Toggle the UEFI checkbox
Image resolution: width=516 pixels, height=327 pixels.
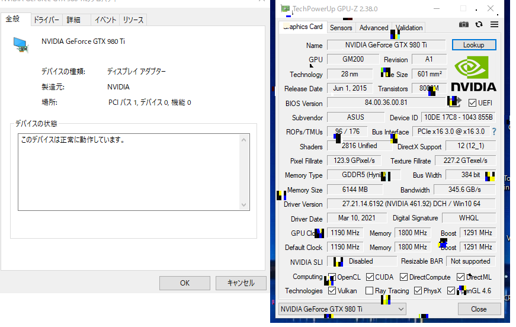472,103
